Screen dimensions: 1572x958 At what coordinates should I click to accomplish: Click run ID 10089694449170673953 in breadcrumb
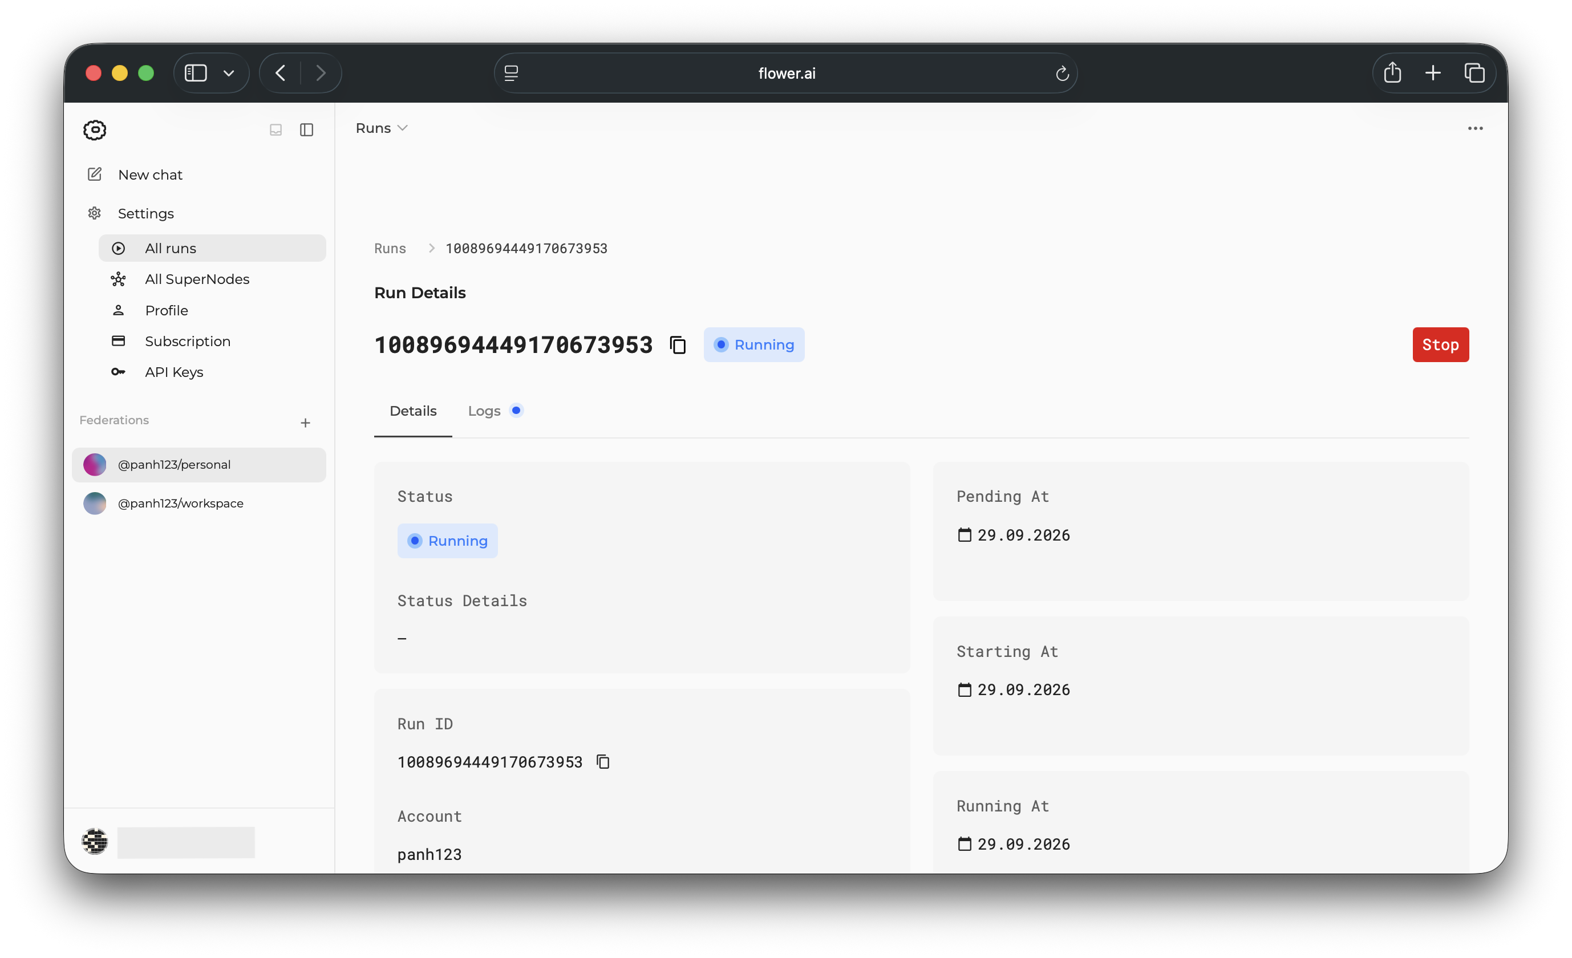[x=526, y=248]
